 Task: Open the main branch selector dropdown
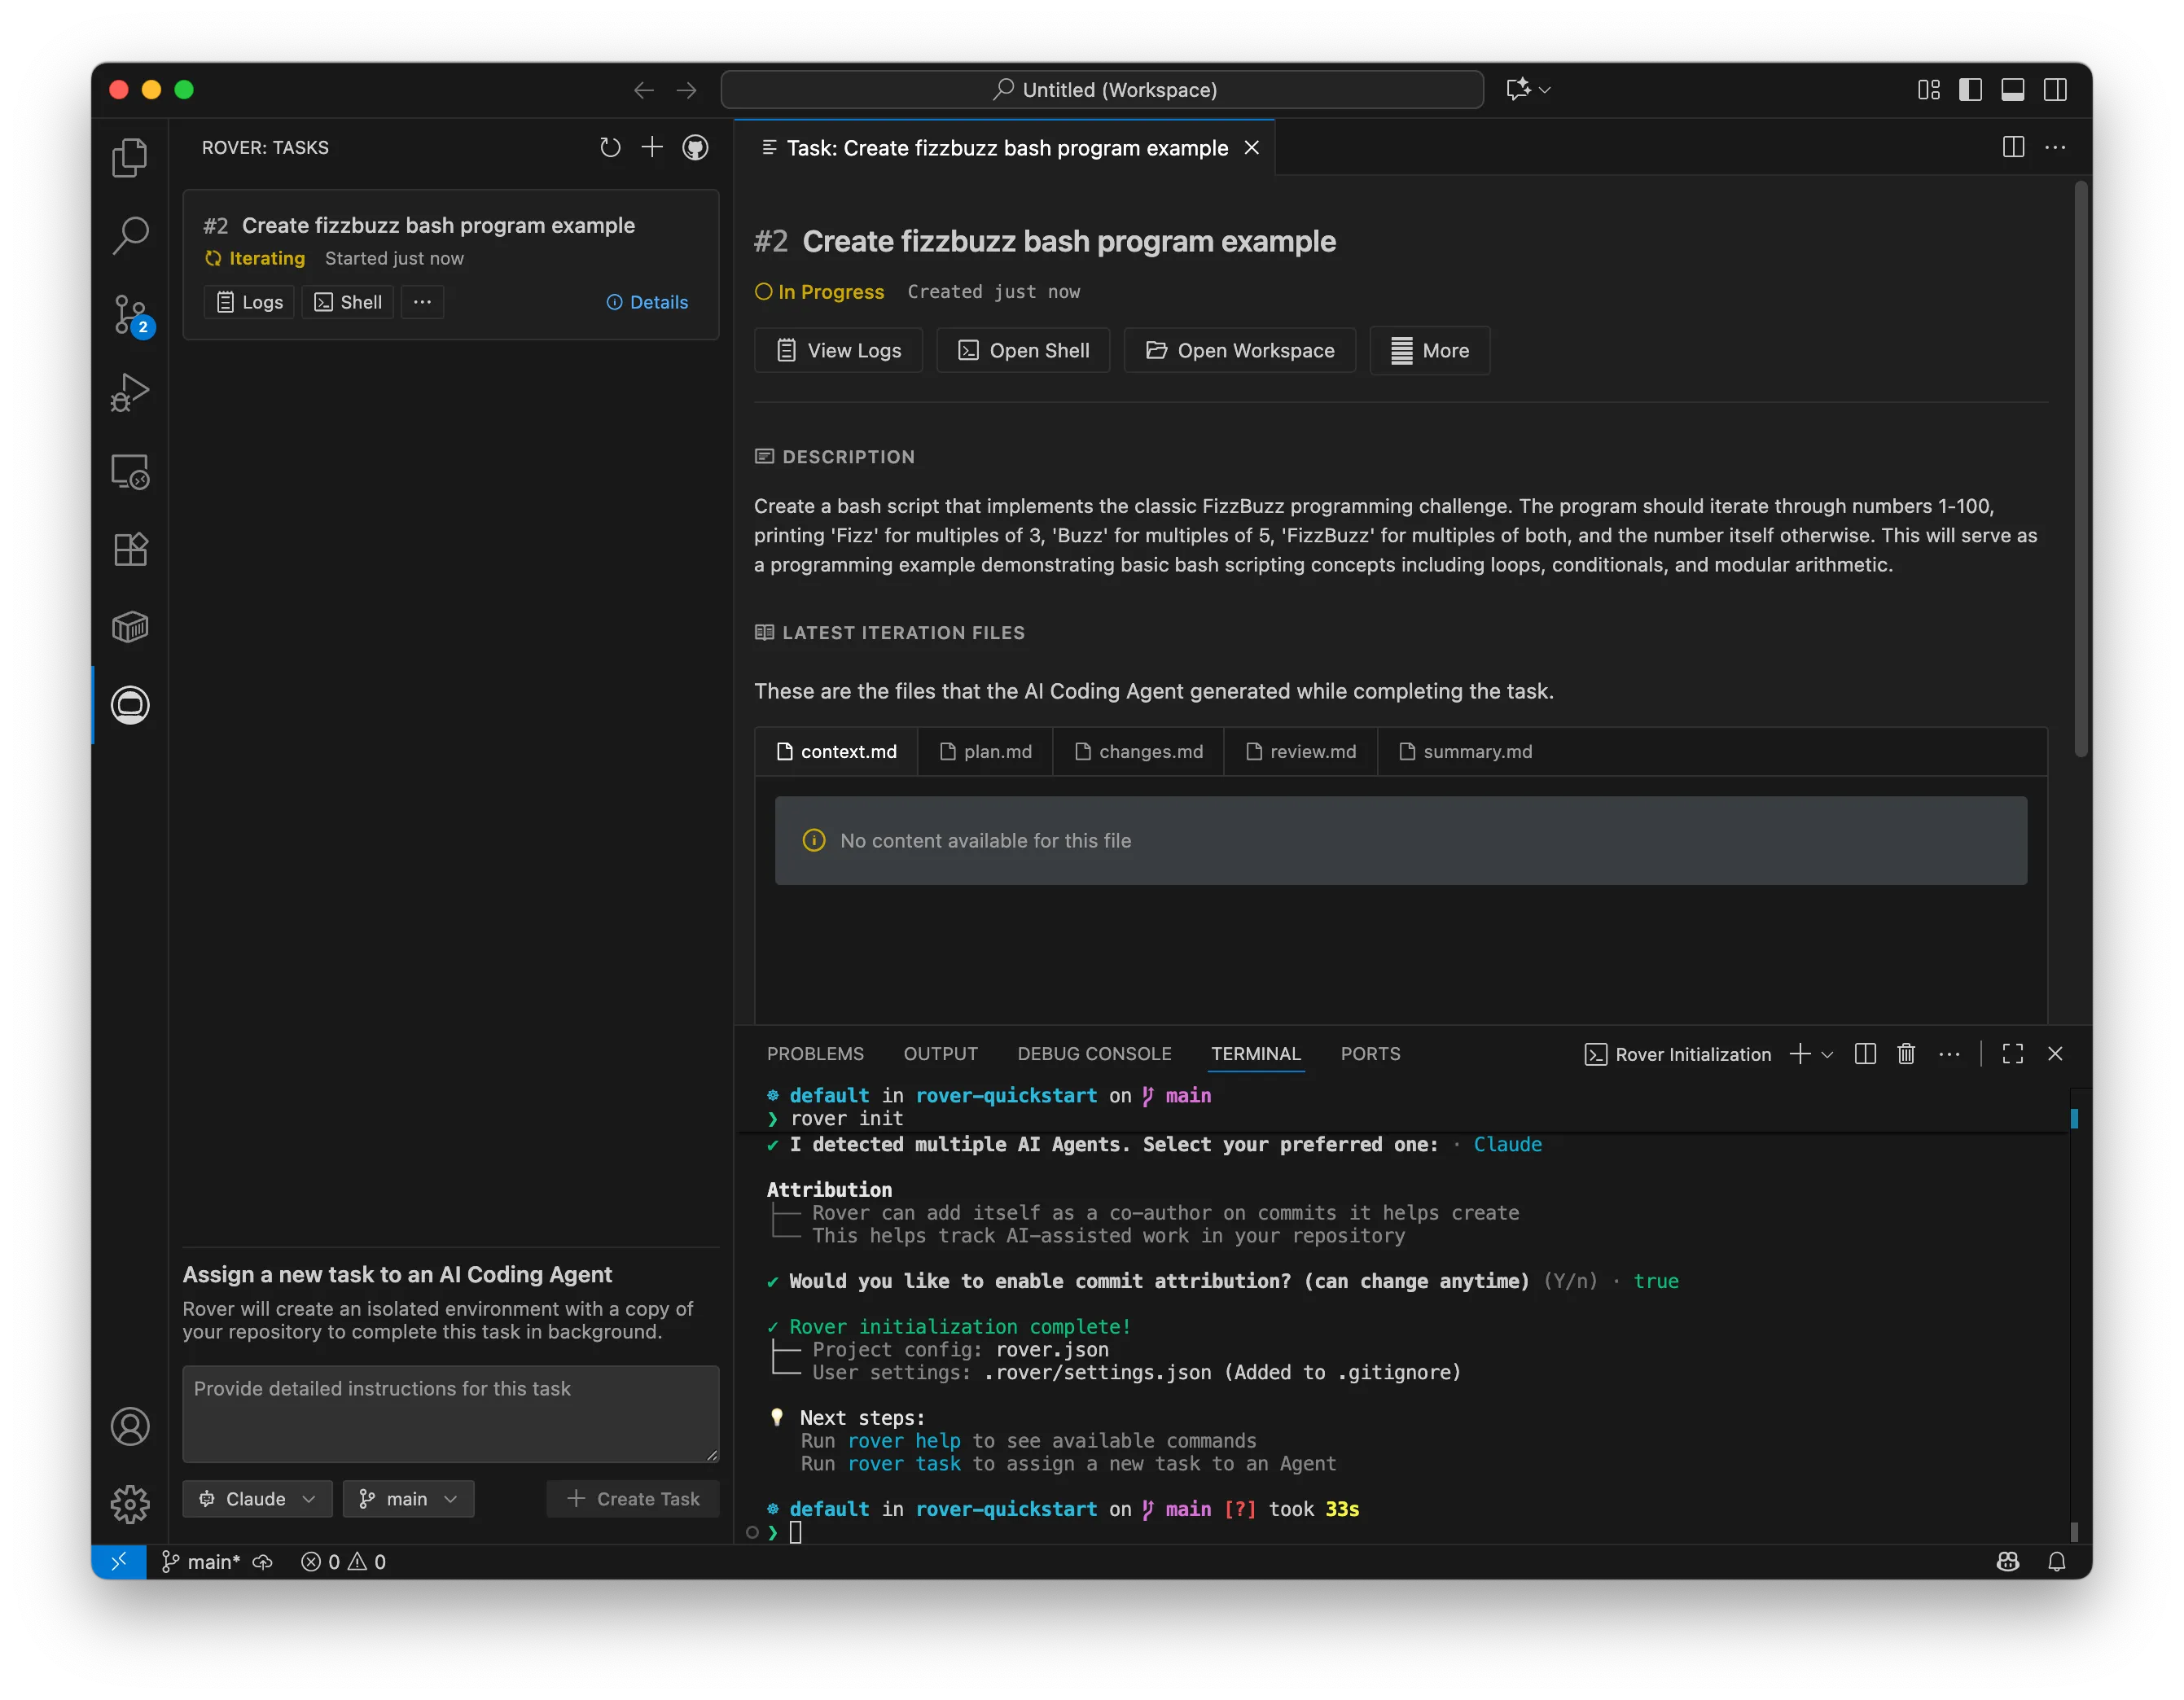pyautogui.click(x=407, y=1498)
